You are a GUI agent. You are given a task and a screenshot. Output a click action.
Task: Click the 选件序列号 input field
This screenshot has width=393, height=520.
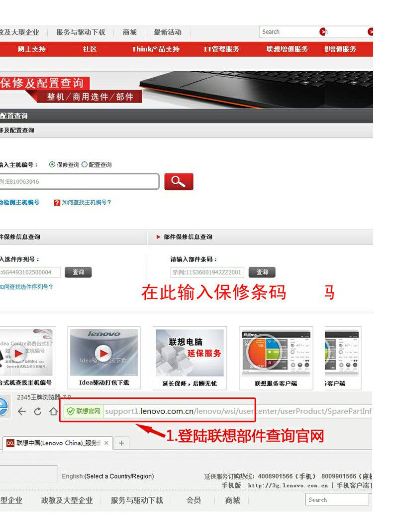pyautogui.click(x=30, y=272)
